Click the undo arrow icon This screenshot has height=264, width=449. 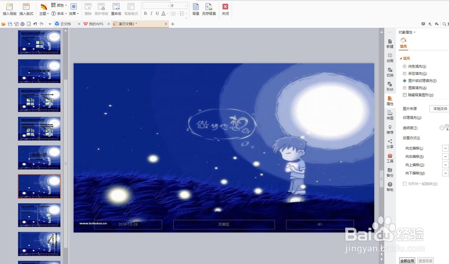[x=35, y=24]
